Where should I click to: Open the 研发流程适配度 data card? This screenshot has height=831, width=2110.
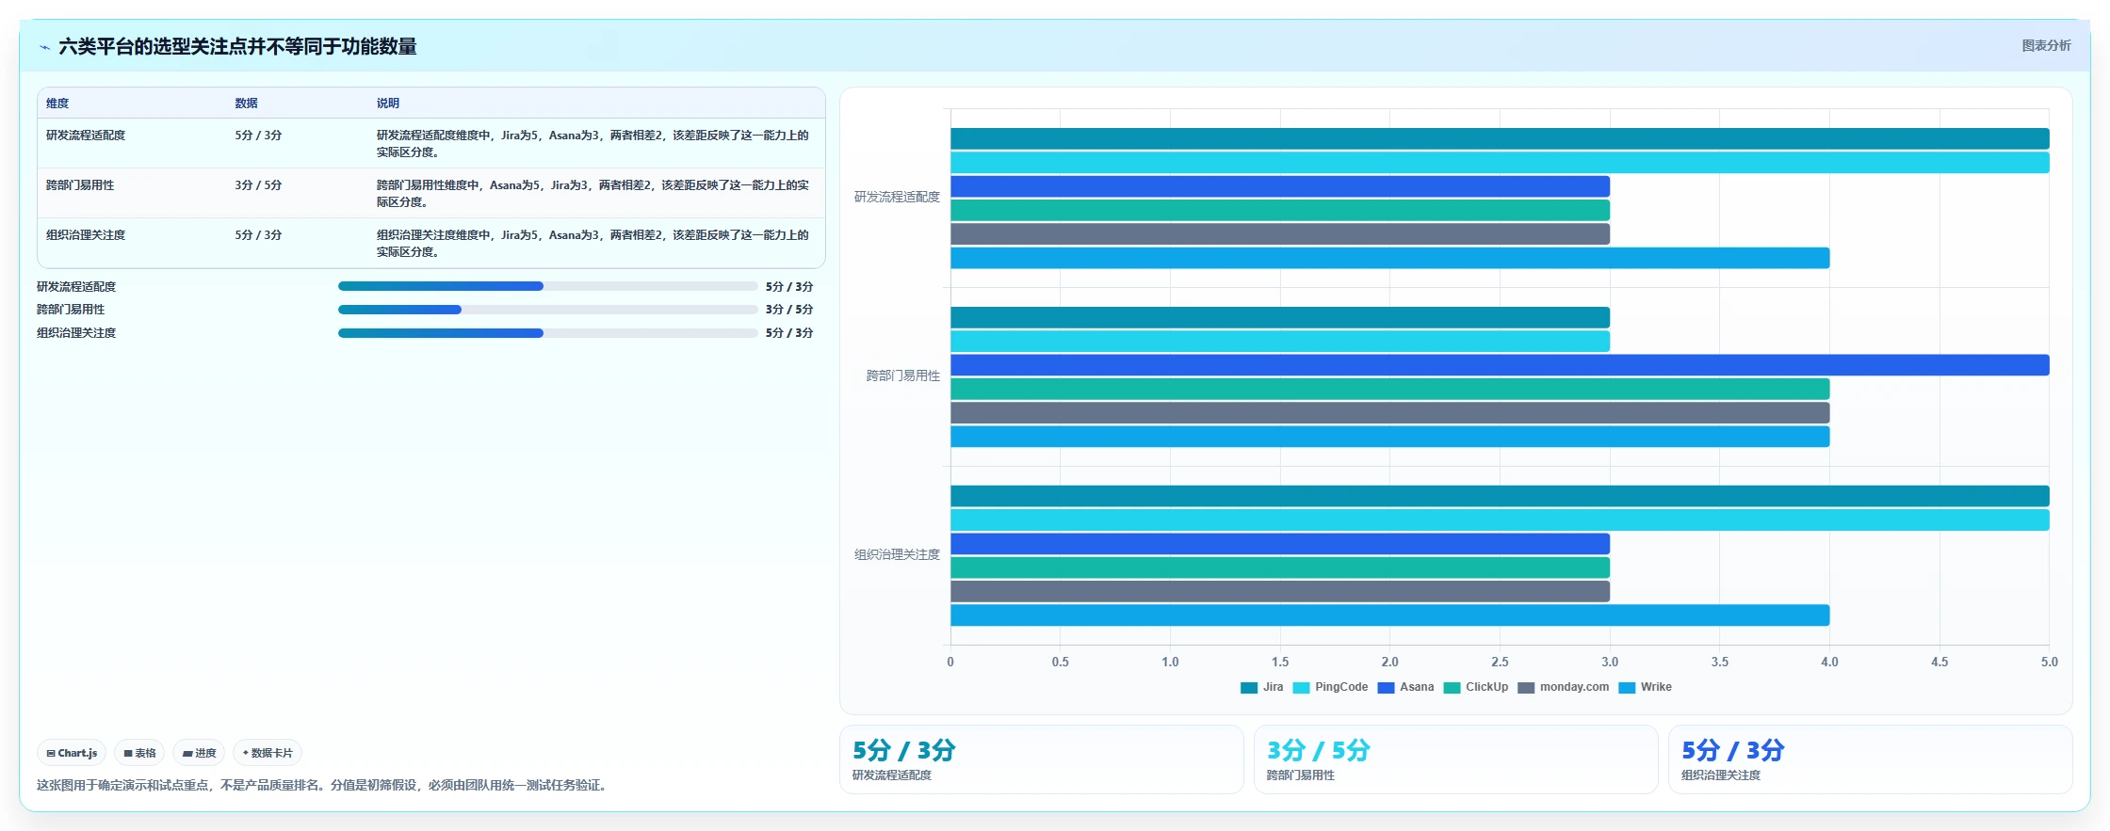click(x=1042, y=759)
